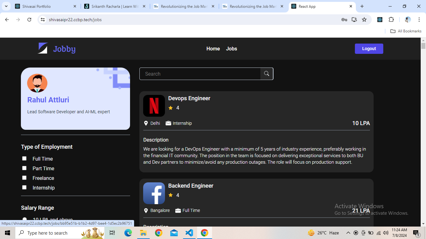Switch to the first Revolutionizing the Job Market tab
426x239 pixels.
(x=184, y=6)
